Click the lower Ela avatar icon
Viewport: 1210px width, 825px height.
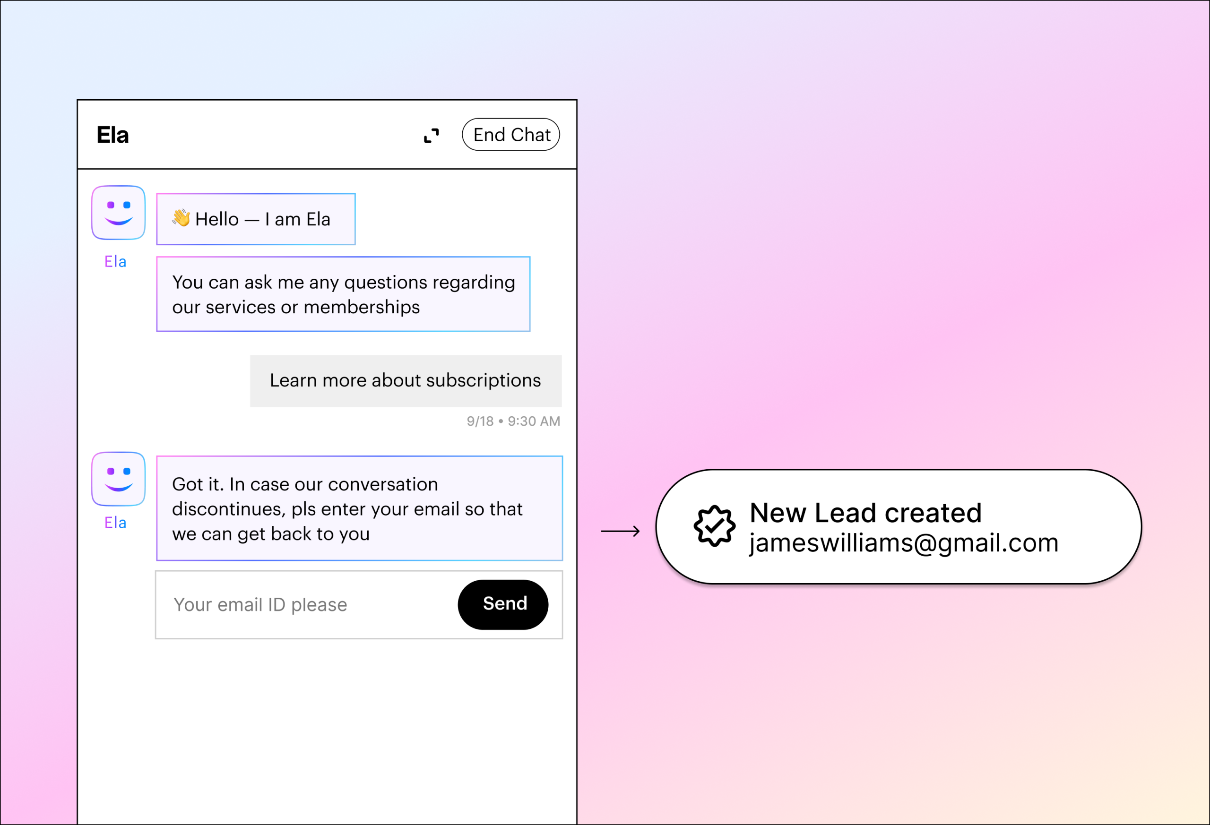coord(118,479)
